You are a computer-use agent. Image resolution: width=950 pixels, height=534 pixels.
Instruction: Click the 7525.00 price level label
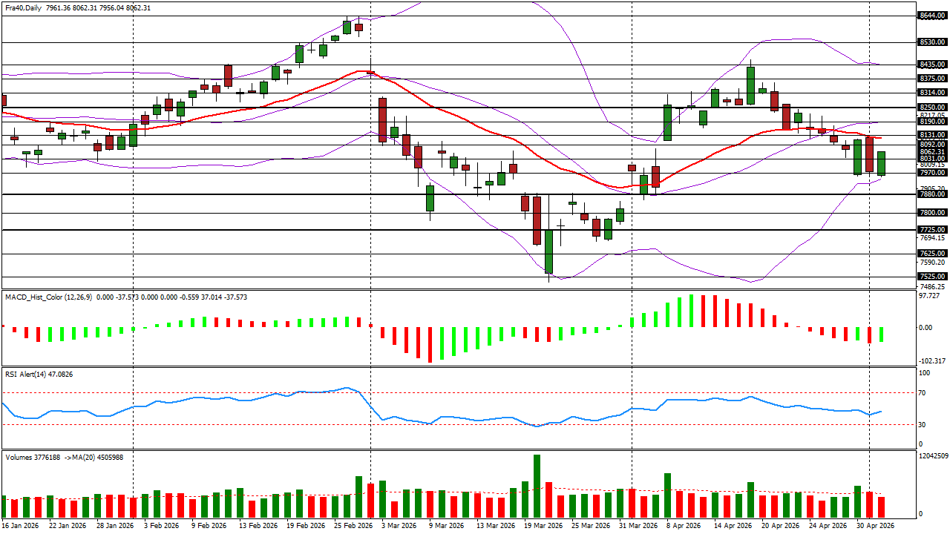931,277
